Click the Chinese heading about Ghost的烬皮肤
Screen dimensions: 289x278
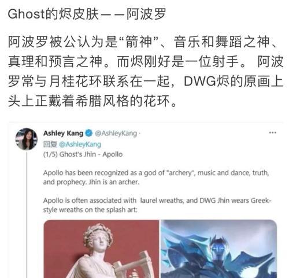point(87,14)
